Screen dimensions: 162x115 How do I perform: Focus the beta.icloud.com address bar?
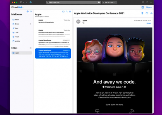pos(73,2)
